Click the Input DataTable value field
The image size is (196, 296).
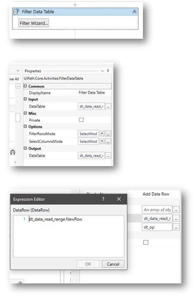tap(91, 106)
